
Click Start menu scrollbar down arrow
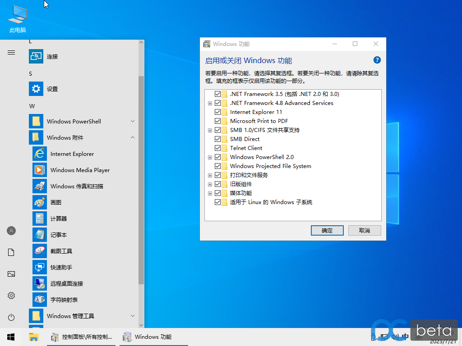pyautogui.click(x=141, y=325)
